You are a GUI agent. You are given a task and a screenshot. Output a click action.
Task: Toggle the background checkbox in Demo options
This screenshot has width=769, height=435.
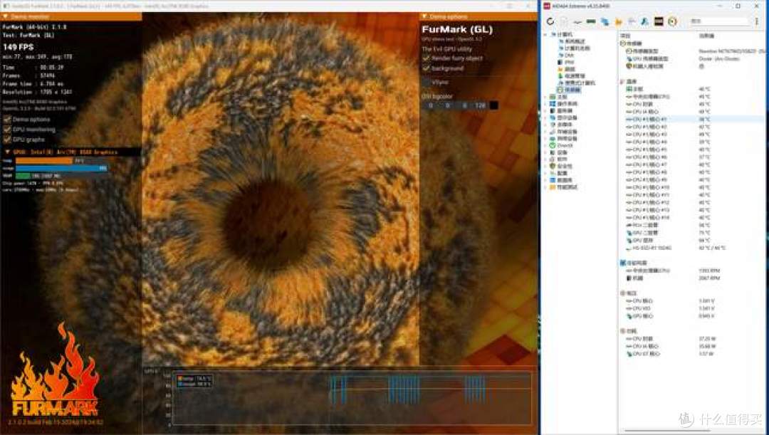(427, 68)
